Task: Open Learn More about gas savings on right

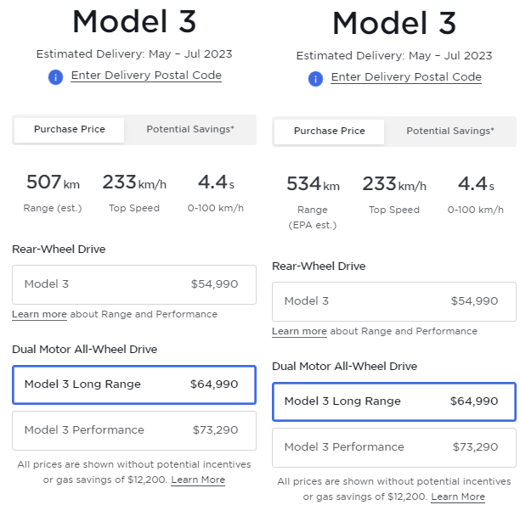Action: coord(458,497)
